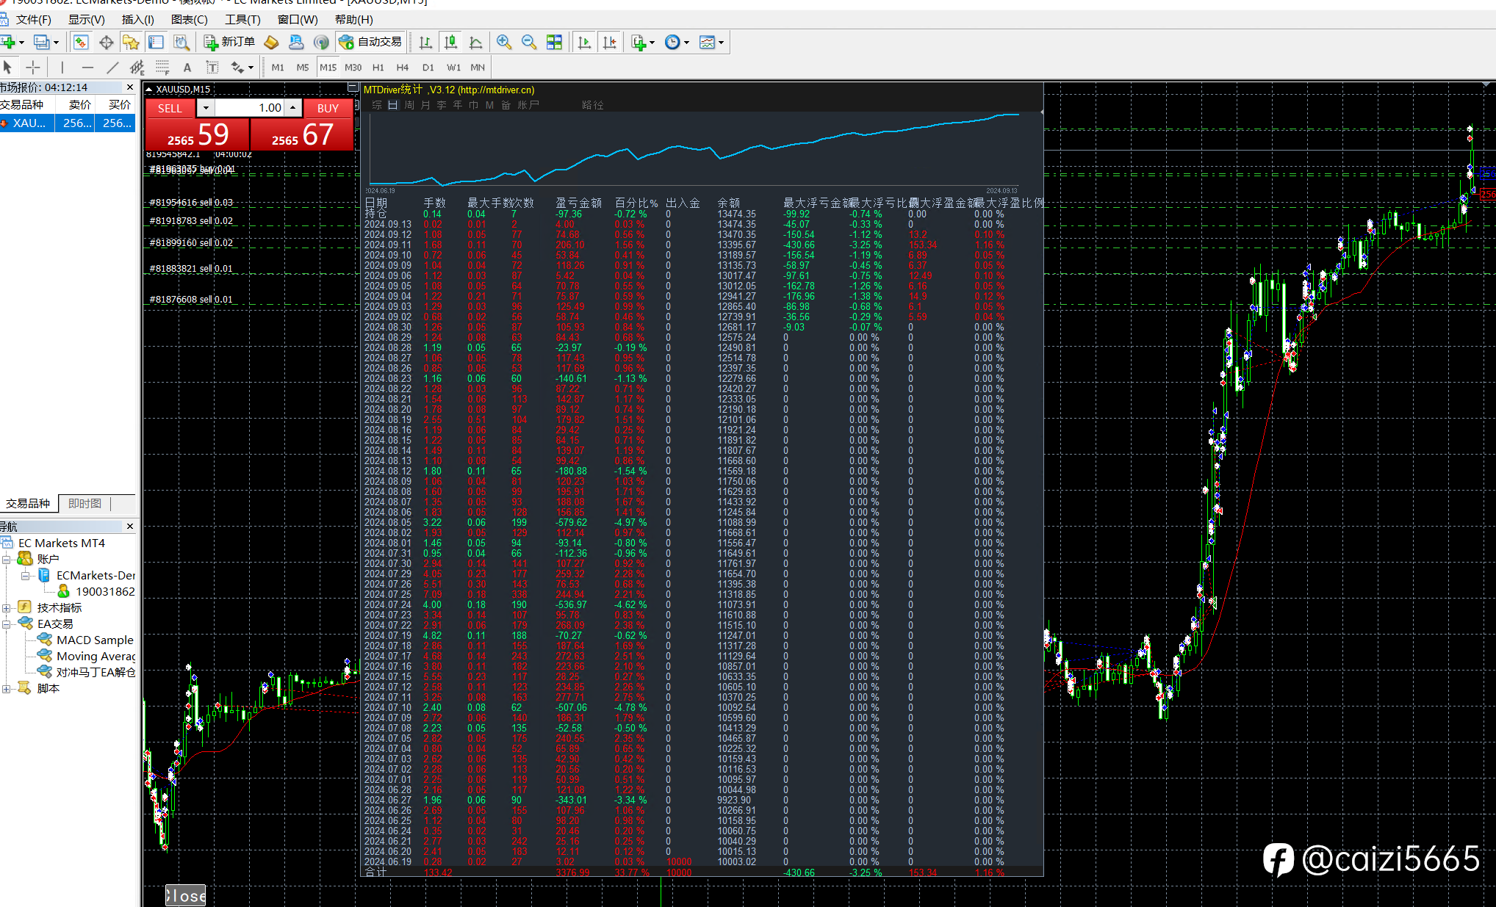The height and width of the screenshot is (907, 1496).
Task: Select the crosshair tool
Action: pyautogui.click(x=32, y=68)
